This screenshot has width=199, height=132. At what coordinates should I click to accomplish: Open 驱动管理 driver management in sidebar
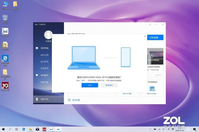tap(44, 62)
